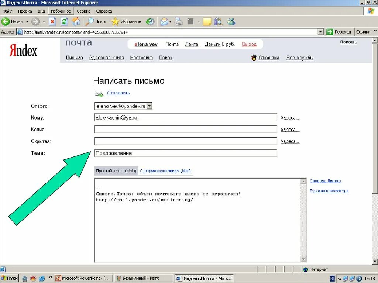The image size is (378, 283).
Task: Expand the Forward button history dropdown arrow
Action: coord(44,22)
